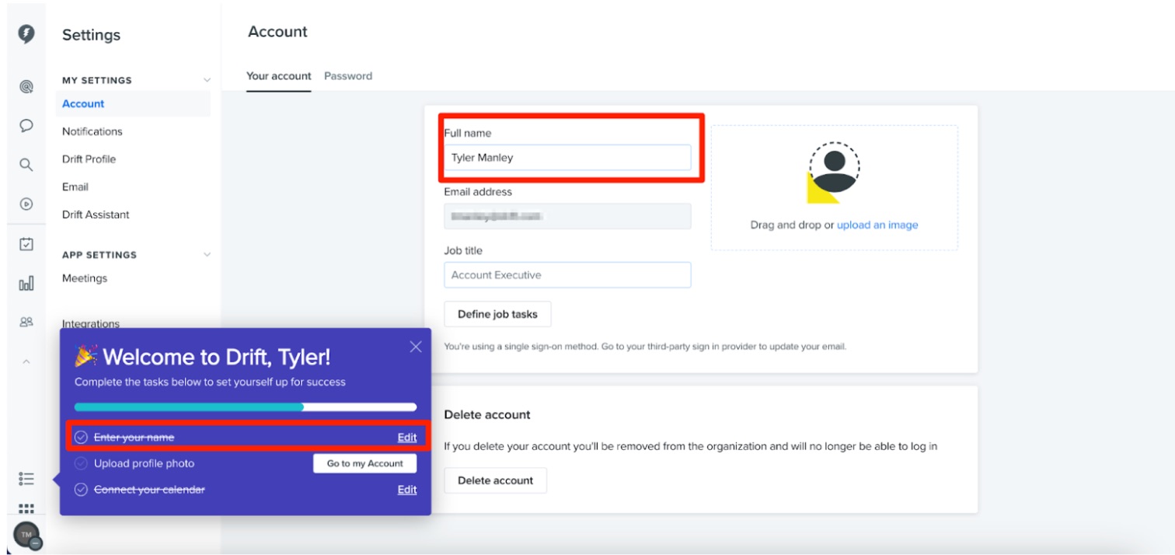The width and height of the screenshot is (1175, 555).
Task: Open the apps grid icon
Action: pyautogui.click(x=26, y=508)
